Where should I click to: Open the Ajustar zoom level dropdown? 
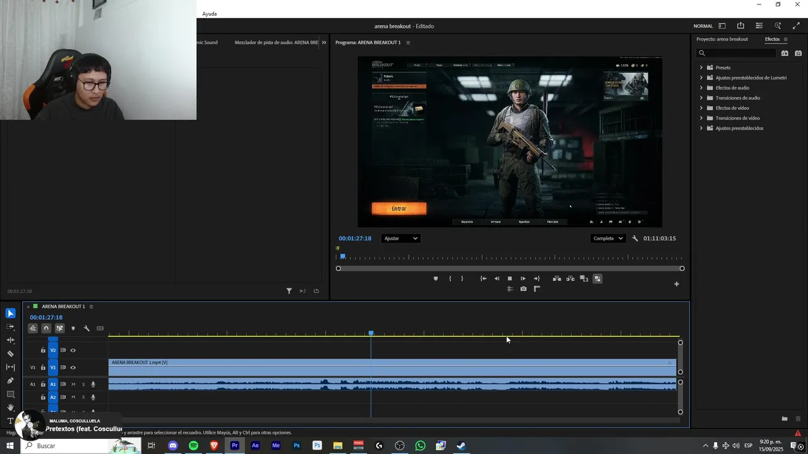coord(401,238)
